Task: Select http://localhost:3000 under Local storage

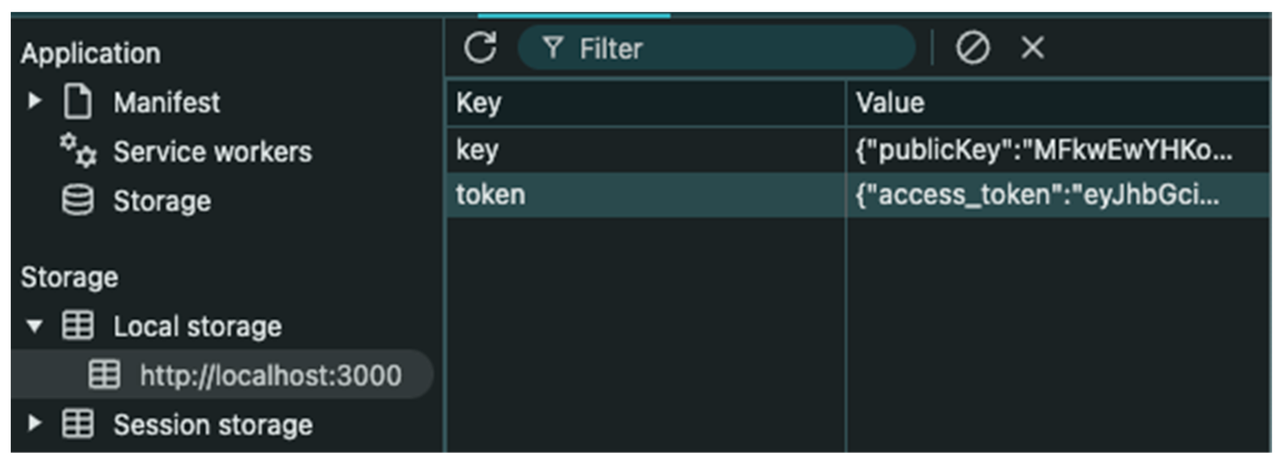Action: point(270,375)
